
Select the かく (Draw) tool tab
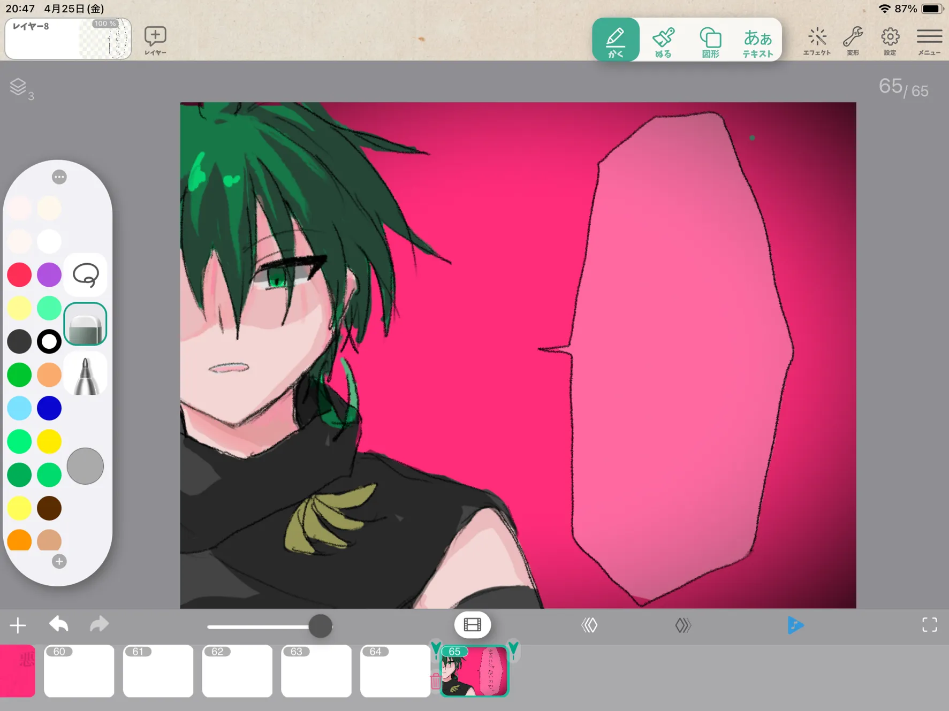[616, 40]
